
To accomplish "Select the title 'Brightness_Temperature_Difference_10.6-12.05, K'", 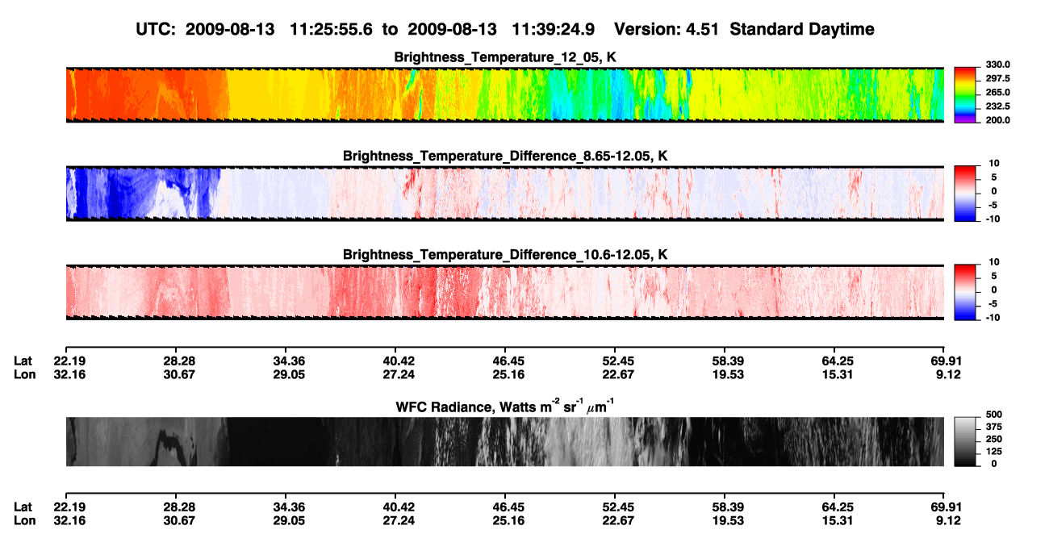I will (x=505, y=255).
